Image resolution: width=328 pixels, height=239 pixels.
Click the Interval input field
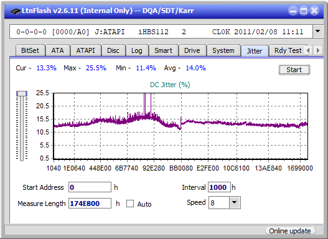click(x=219, y=187)
